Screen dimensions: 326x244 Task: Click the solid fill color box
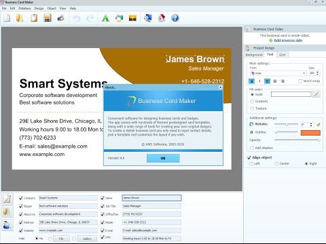pos(291,94)
